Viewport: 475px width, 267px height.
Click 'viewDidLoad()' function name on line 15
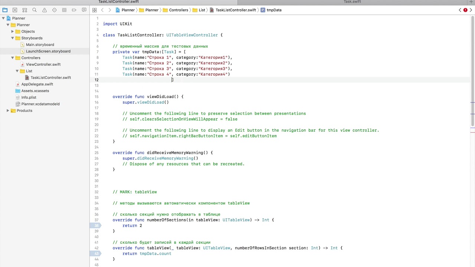[x=163, y=97]
